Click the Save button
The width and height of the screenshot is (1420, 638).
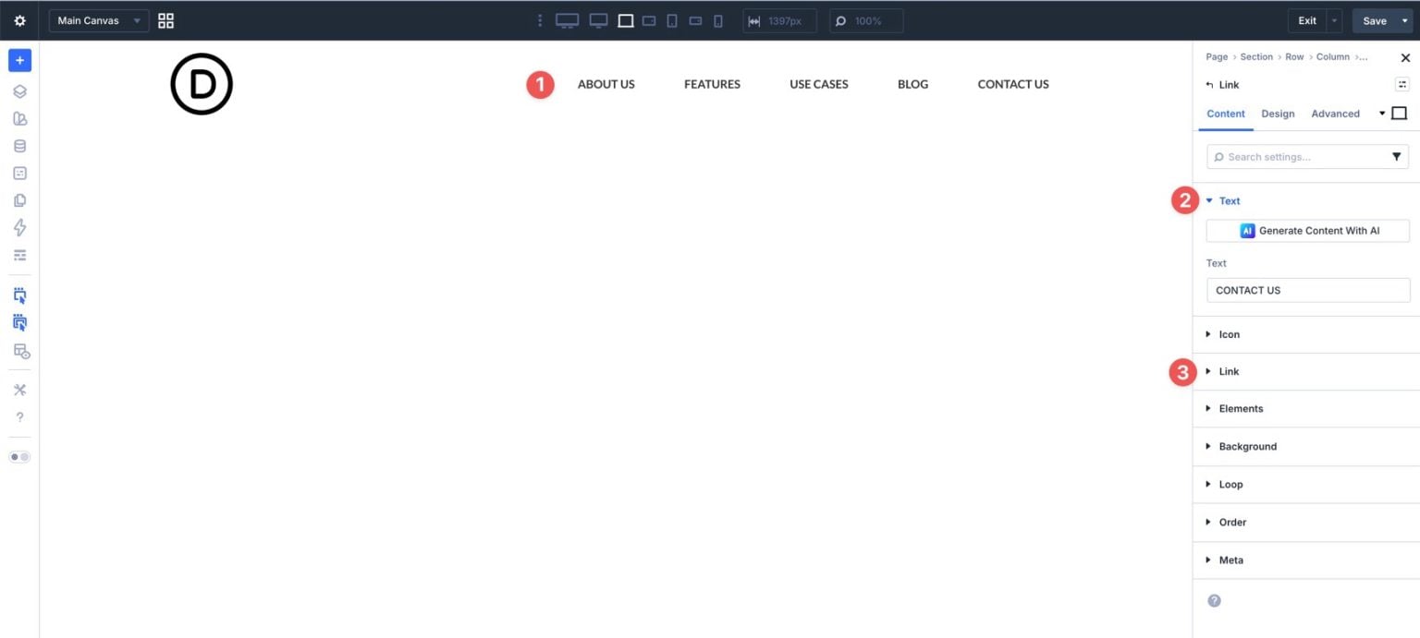click(x=1375, y=20)
